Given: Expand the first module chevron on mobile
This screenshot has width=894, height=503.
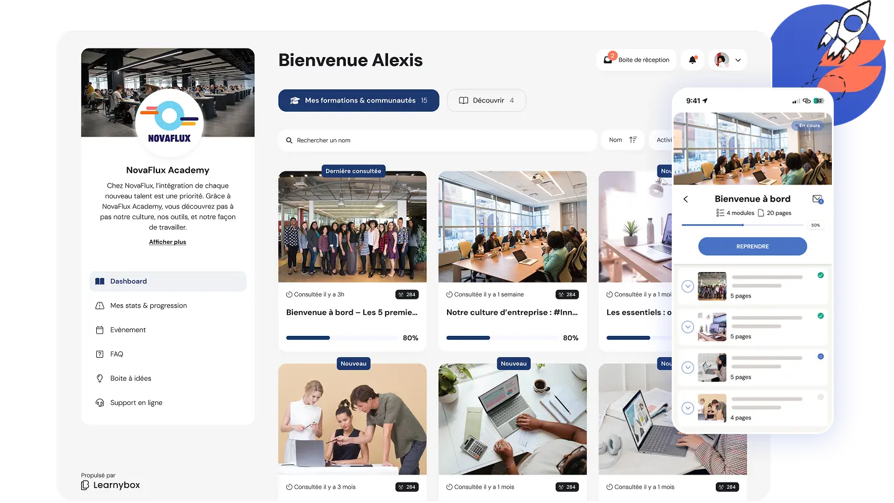Looking at the screenshot, I should point(687,286).
